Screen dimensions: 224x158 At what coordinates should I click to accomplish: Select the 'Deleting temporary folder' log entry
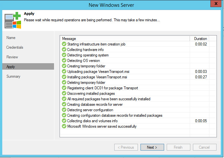[86, 83]
